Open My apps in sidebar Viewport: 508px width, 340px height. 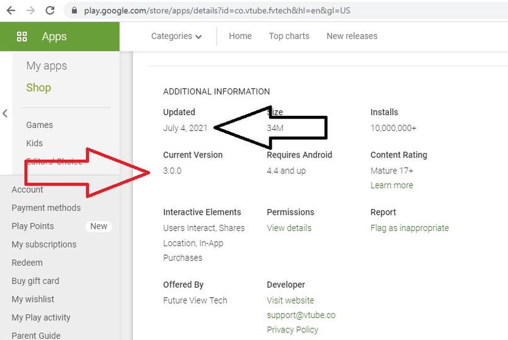47,66
